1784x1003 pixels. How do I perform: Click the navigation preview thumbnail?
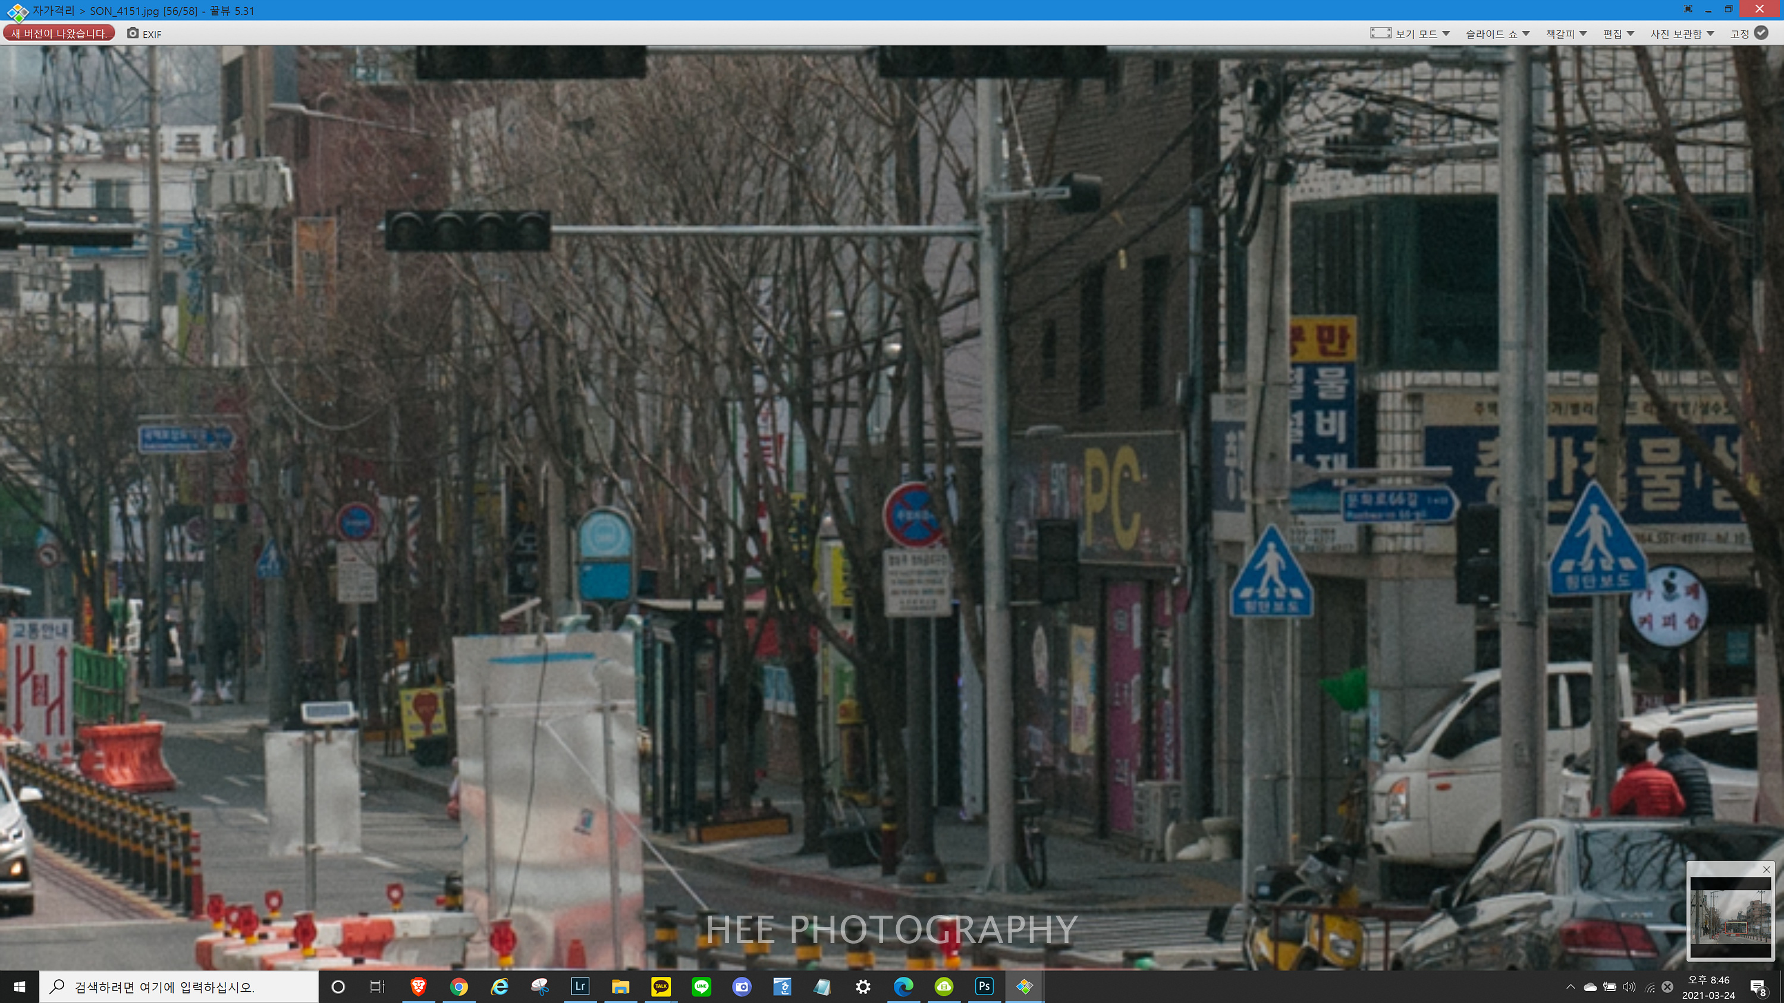pyautogui.click(x=1730, y=917)
